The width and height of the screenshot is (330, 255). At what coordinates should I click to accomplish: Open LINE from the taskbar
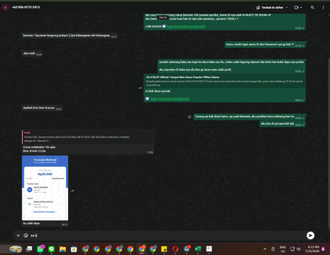coord(51,249)
